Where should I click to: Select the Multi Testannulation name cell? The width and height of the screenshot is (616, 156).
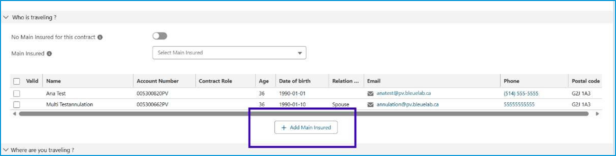(70, 105)
